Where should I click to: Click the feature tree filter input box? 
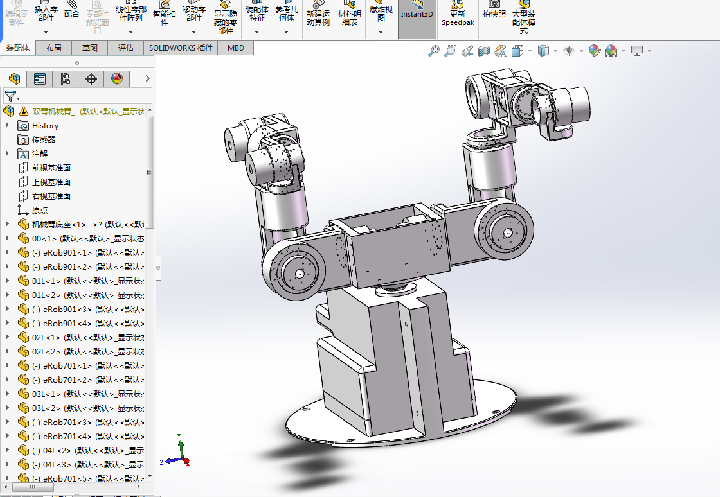pos(77,96)
